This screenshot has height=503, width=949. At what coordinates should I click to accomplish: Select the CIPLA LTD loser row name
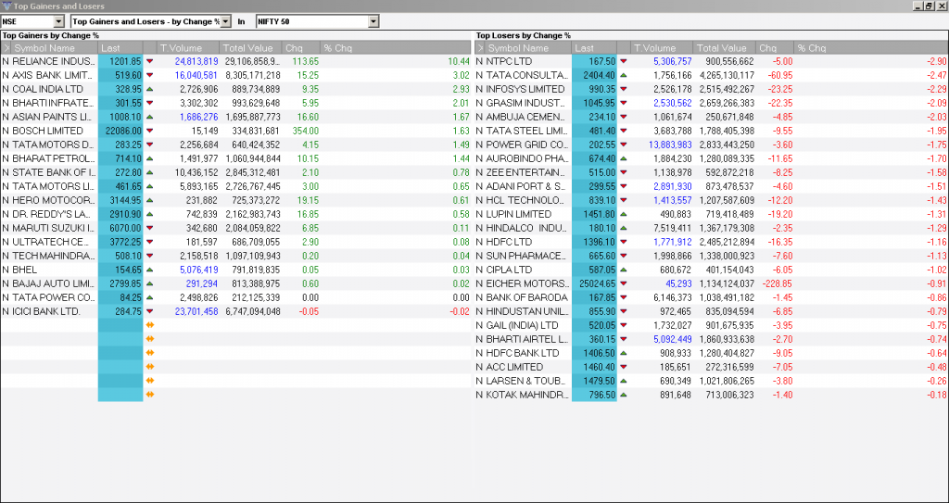(509, 270)
